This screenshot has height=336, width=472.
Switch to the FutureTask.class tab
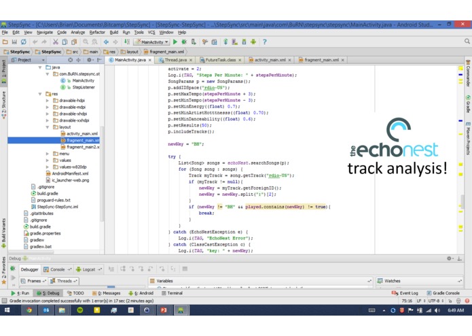[x=220, y=60]
